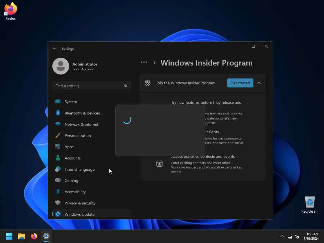Image resolution: width=324 pixels, height=243 pixels.
Task: Click the Settings gear taskbar icon
Action: [x=46, y=236]
